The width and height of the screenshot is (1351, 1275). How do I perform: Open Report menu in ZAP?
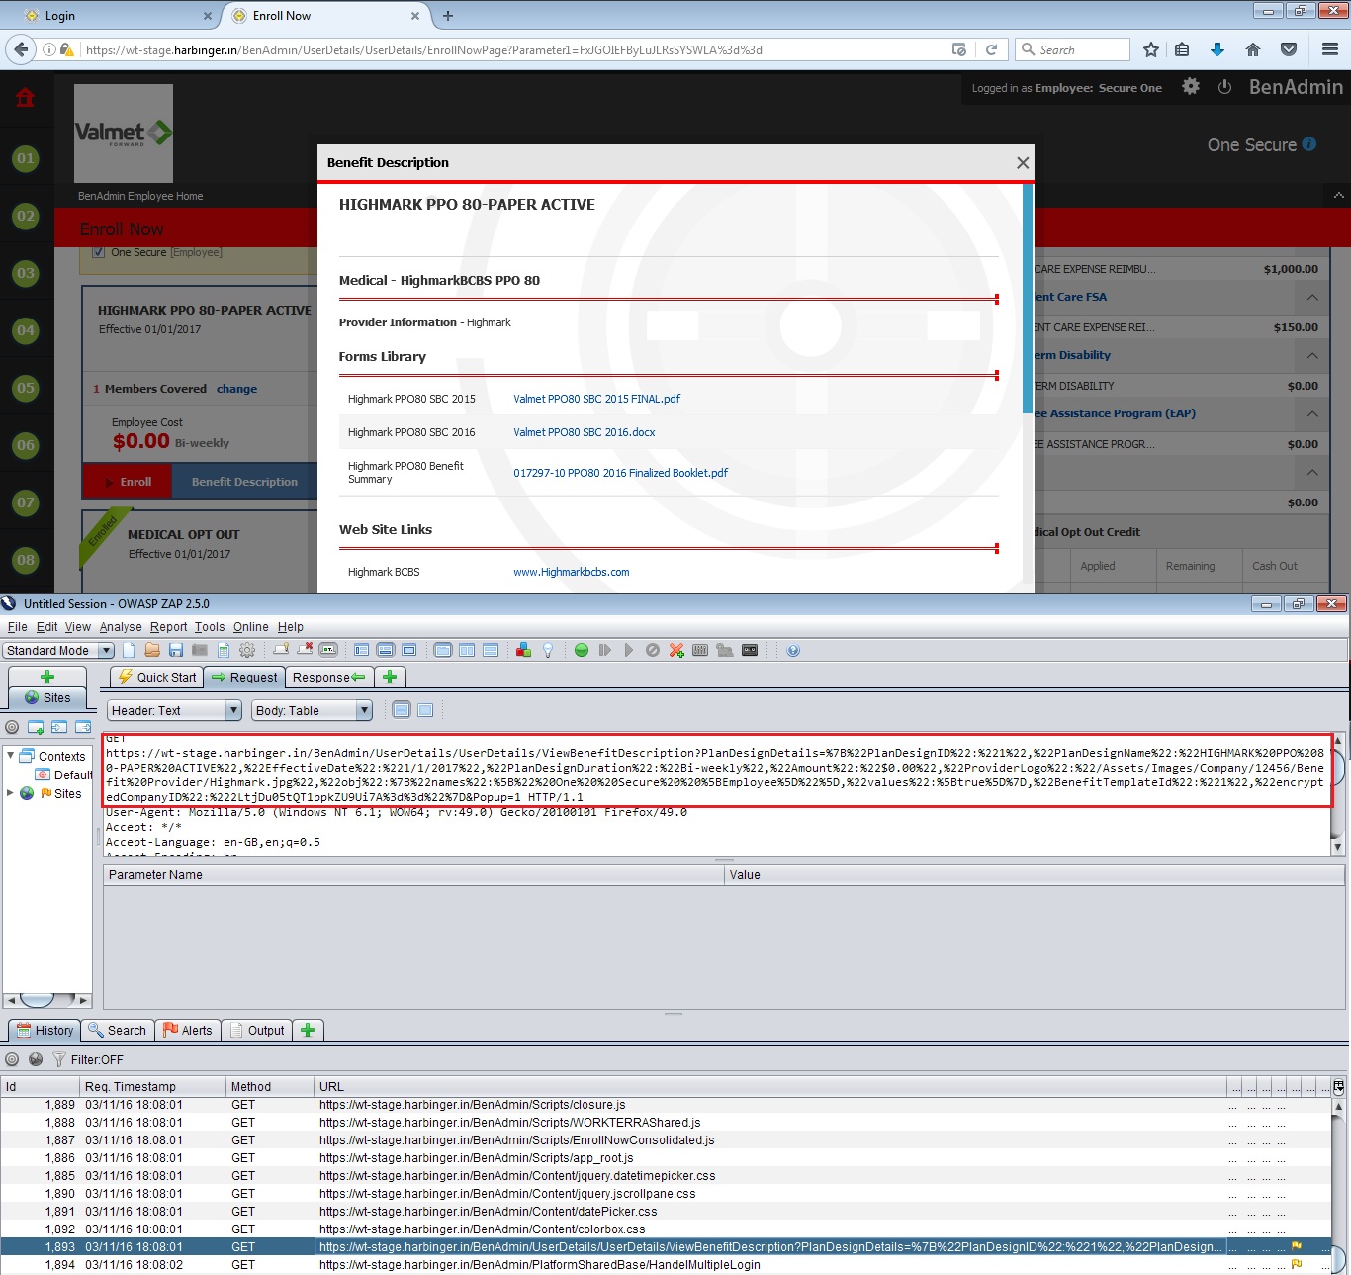click(x=168, y=627)
